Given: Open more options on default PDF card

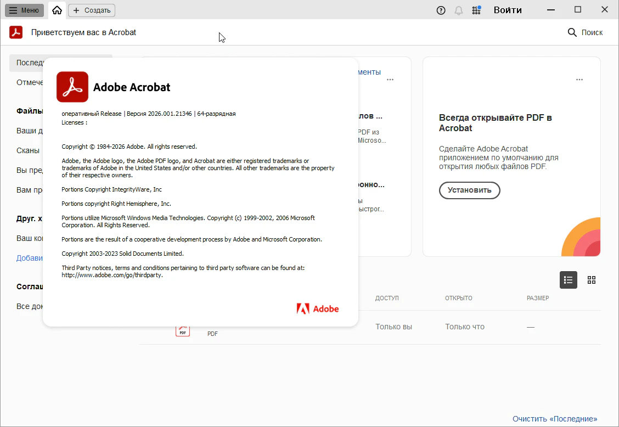Looking at the screenshot, I should pos(579,80).
